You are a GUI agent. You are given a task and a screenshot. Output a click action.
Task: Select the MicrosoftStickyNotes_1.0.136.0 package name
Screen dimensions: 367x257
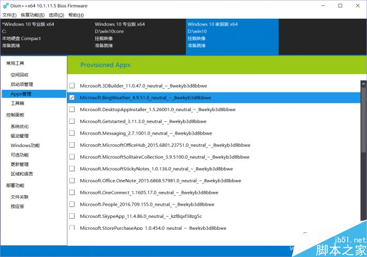156,169
